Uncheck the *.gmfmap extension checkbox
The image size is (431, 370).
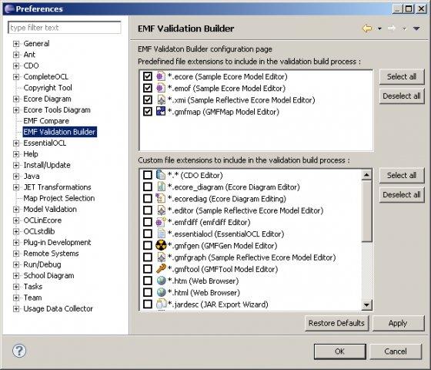tap(148, 112)
